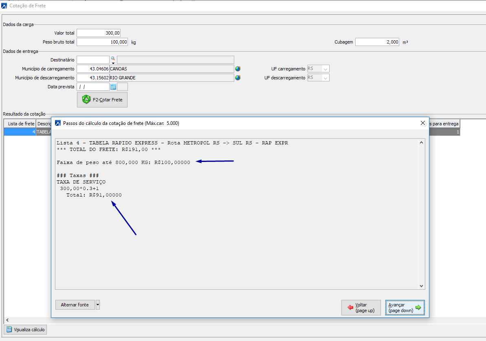Go back with Voltar (page up)

[x=361, y=308]
